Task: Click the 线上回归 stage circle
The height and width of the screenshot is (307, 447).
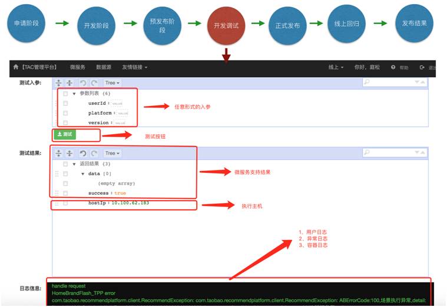Action: click(347, 24)
